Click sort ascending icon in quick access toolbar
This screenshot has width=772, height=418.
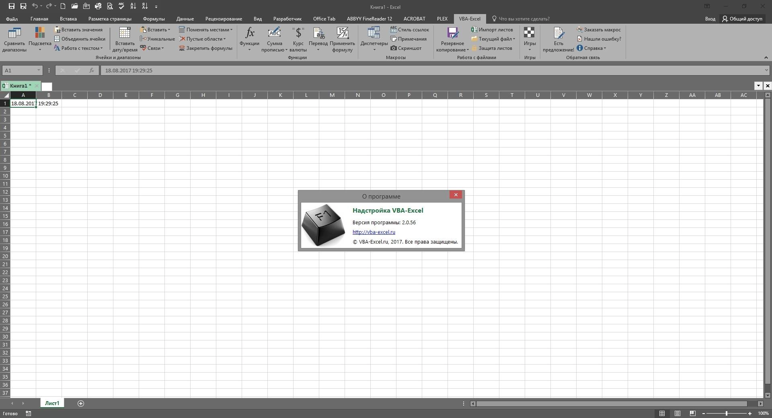click(x=133, y=6)
